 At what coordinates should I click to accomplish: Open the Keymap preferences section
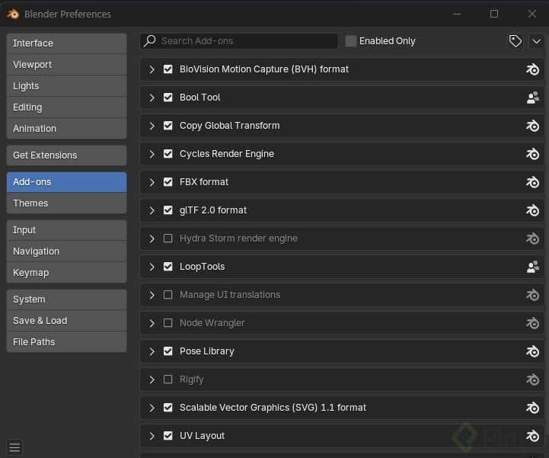pos(66,273)
